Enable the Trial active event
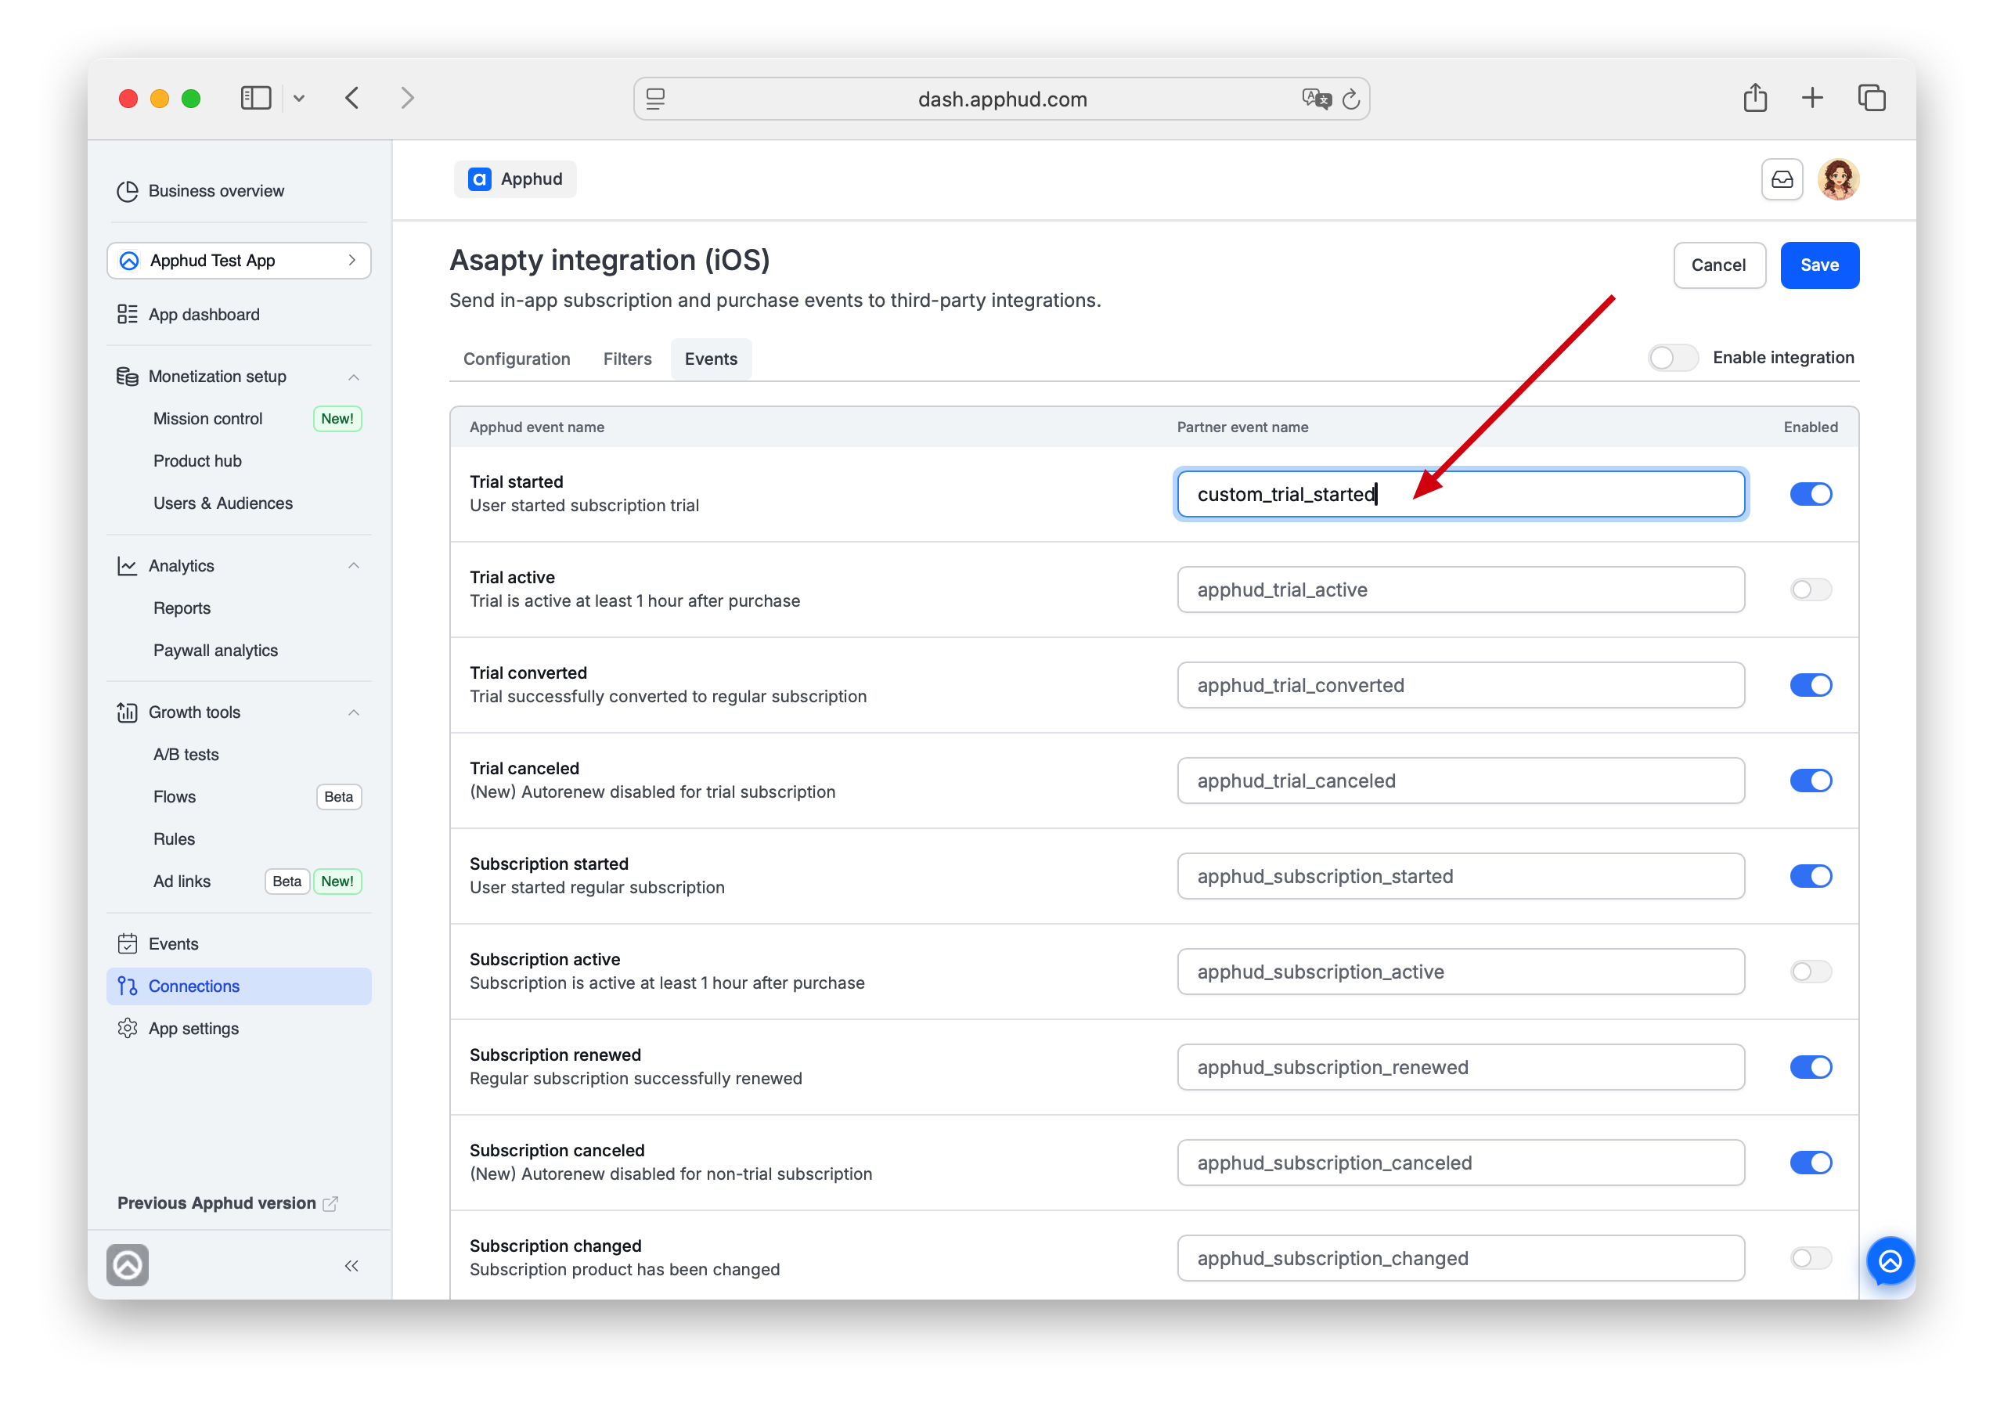 tap(1811, 590)
